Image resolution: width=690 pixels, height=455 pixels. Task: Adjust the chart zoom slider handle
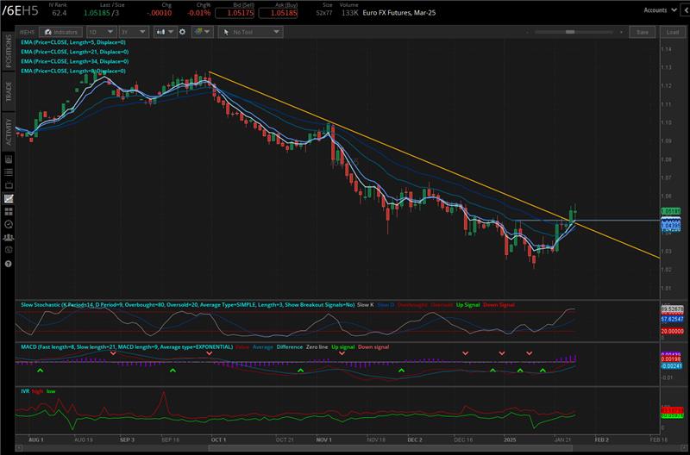pos(570,32)
